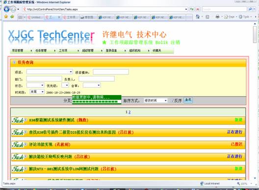The width and height of the screenshot is (259, 190).
Task: Click the 查询 search button
Action: [x=188, y=100]
